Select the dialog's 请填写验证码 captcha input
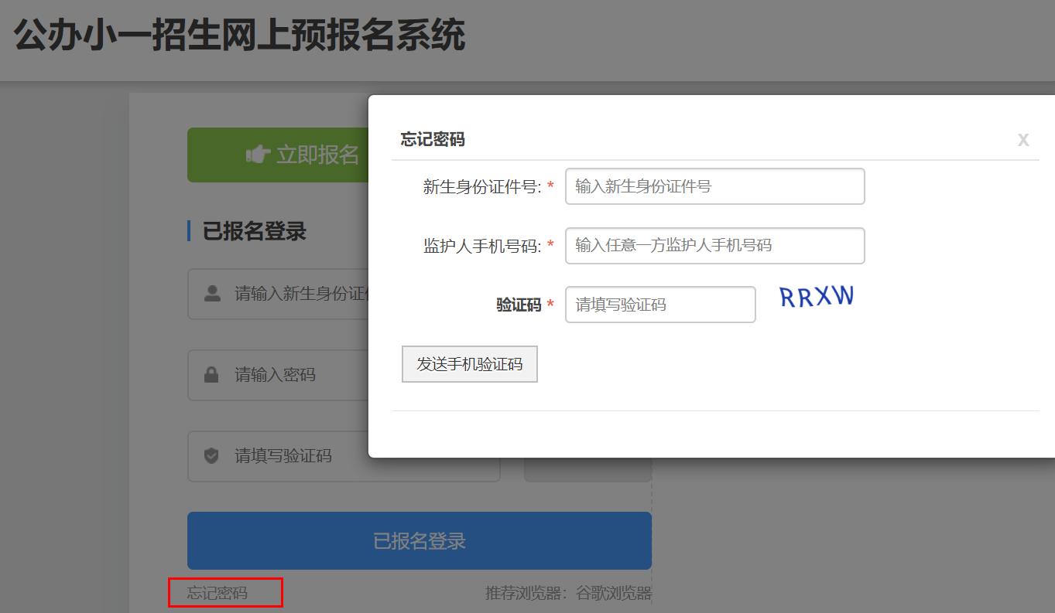1055x613 pixels. (659, 305)
